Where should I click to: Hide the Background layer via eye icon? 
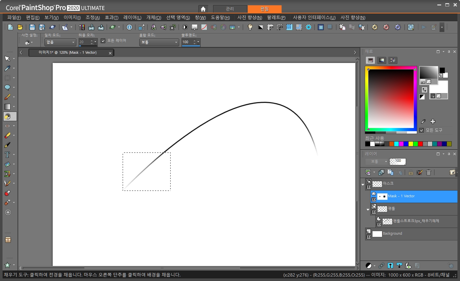[x=369, y=237]
